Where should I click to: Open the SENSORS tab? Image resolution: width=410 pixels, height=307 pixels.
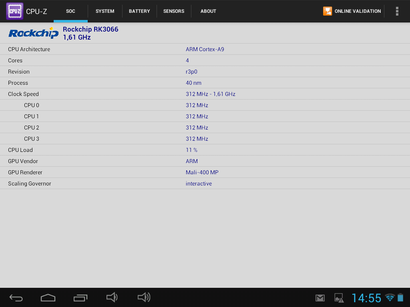pos(174,11)
